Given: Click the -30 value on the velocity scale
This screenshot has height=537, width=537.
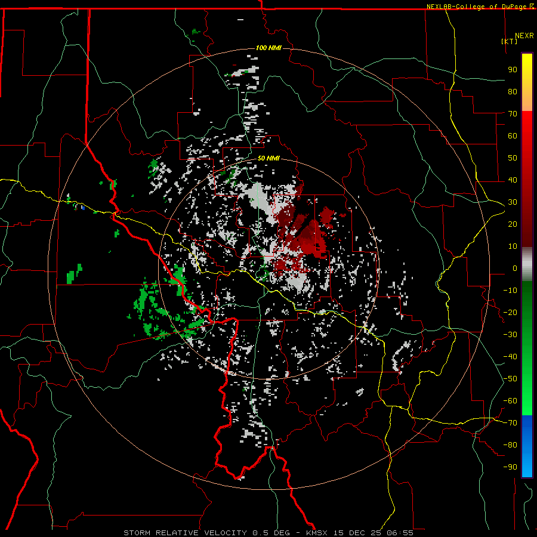Looking at the screenshot, I should (x=510, y=335).
